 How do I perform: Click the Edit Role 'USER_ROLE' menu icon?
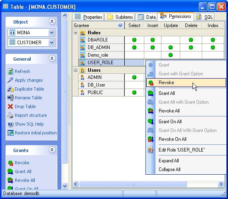tap(151, 150)
